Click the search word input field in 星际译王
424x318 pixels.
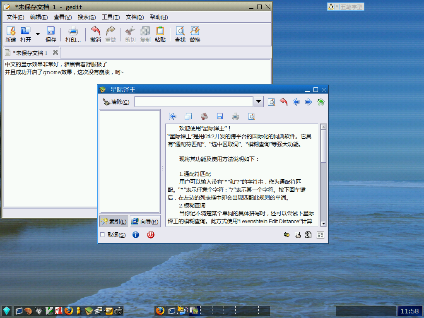coord(194,102)
